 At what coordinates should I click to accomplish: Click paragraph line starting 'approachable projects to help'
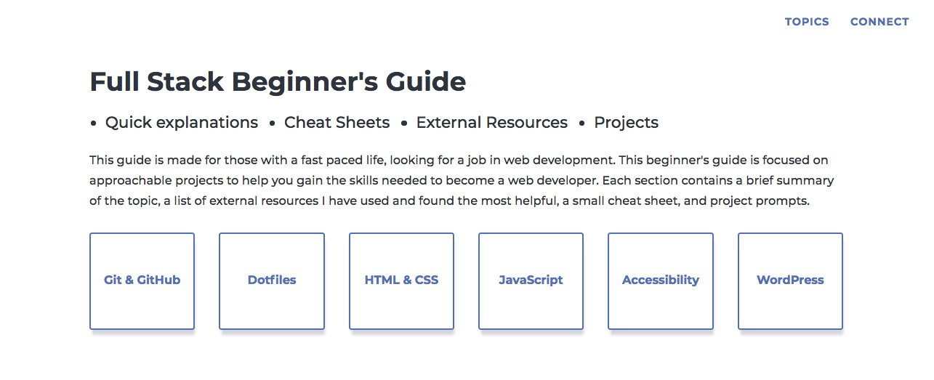pyautogui.click(x=462, y=180)
